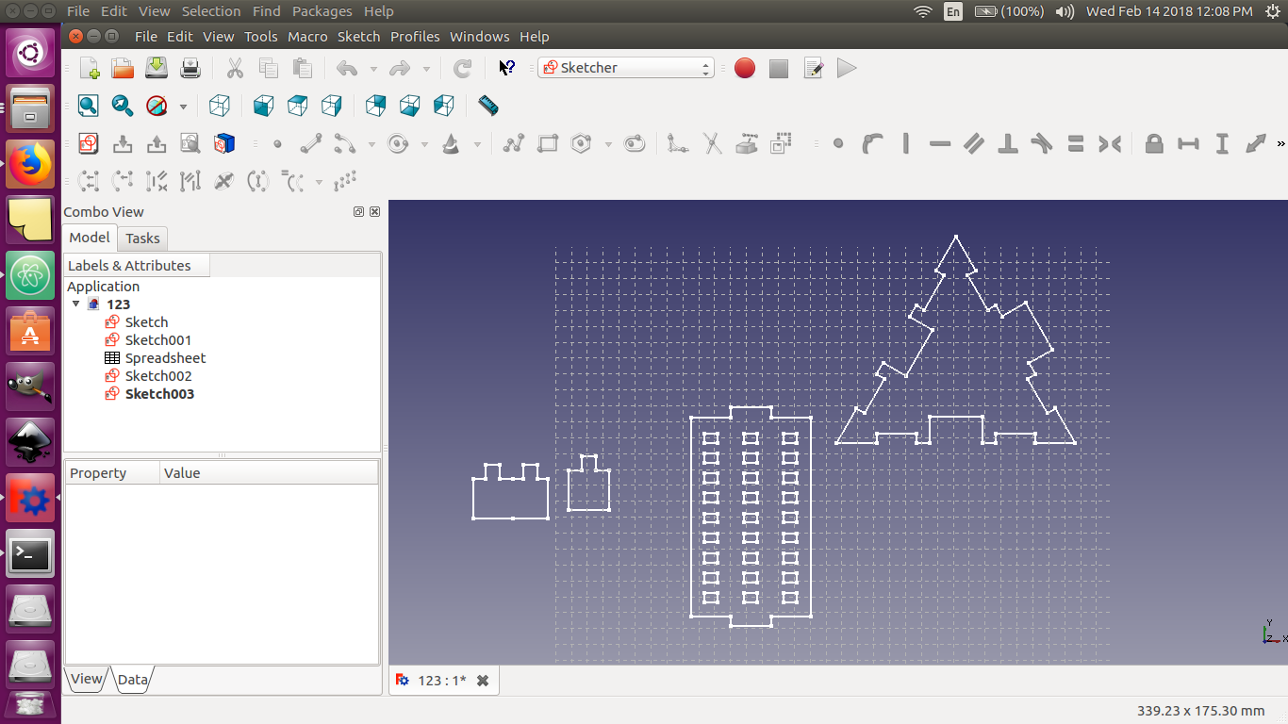Open the Sketcher workbench dropdown
This screenshot has height=724, width=1288.
point(626,68)
